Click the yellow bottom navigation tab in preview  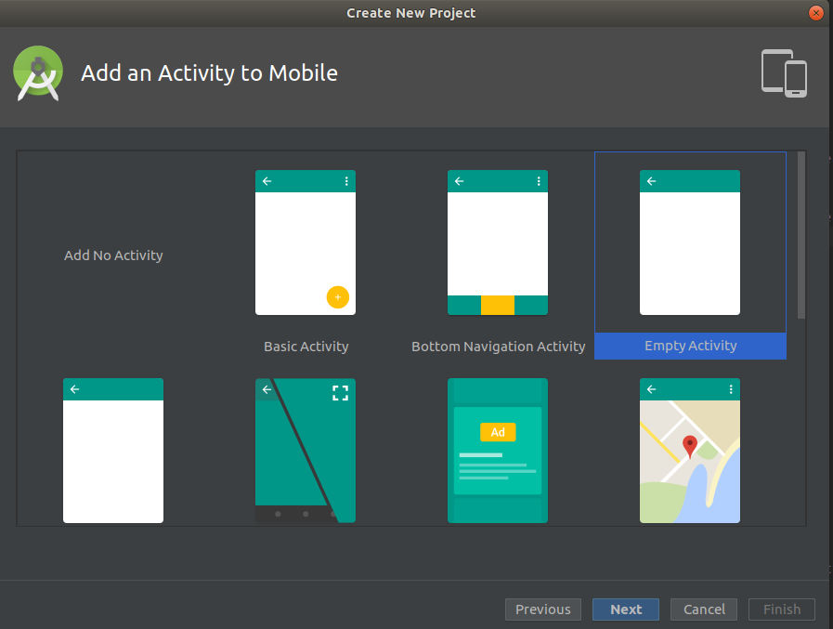(x=498, y=305)
